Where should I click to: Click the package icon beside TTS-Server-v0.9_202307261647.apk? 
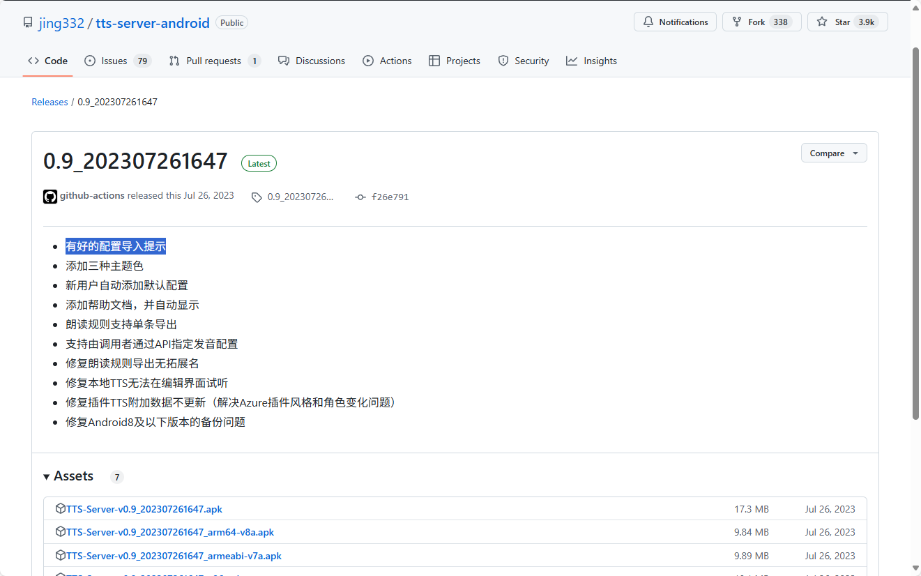pos(61,508)
